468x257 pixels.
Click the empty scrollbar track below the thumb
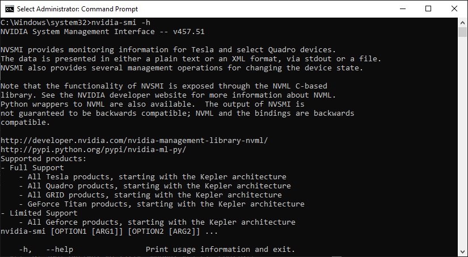(x=463, y=142)
